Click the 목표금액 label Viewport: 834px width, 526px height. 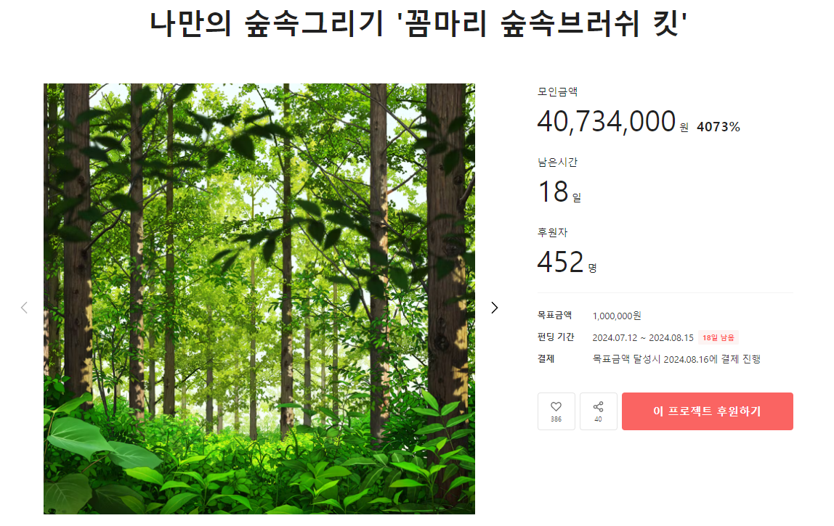pos(555,315)
